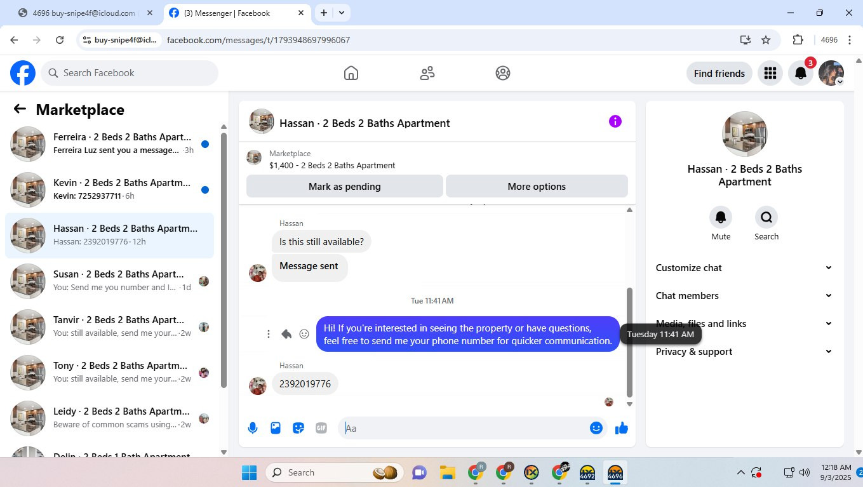
Task: Select the 'Is this still available?' message
Action: coord(321,242)
